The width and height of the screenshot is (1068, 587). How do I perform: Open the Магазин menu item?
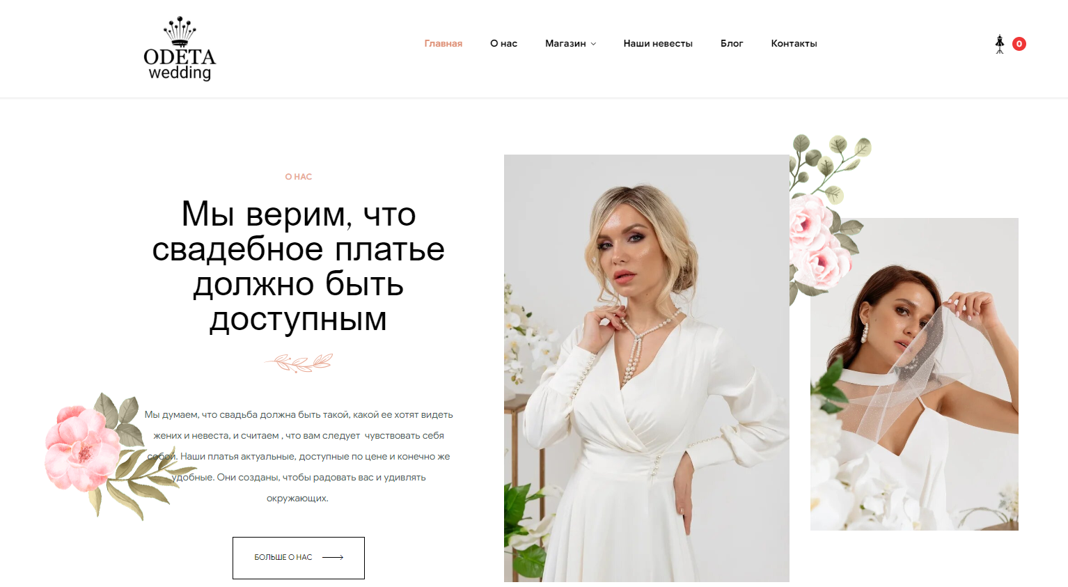(565, 43)
